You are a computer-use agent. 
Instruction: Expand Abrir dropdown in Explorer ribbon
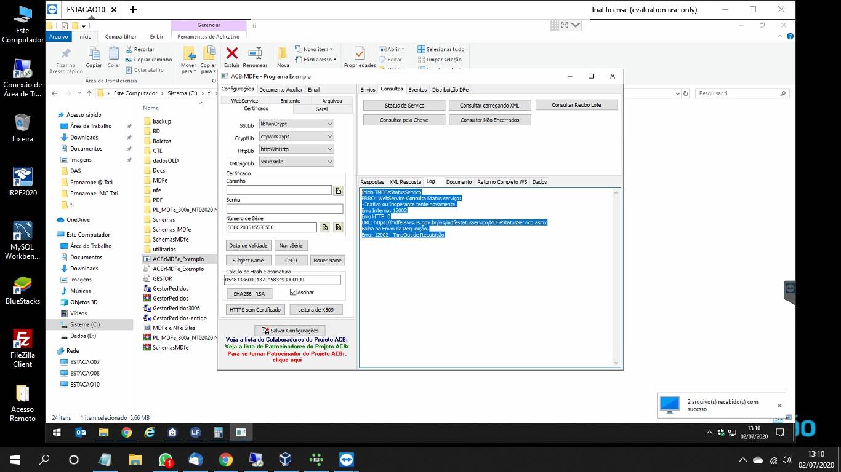pyautogui.click(x=392, y=49)
